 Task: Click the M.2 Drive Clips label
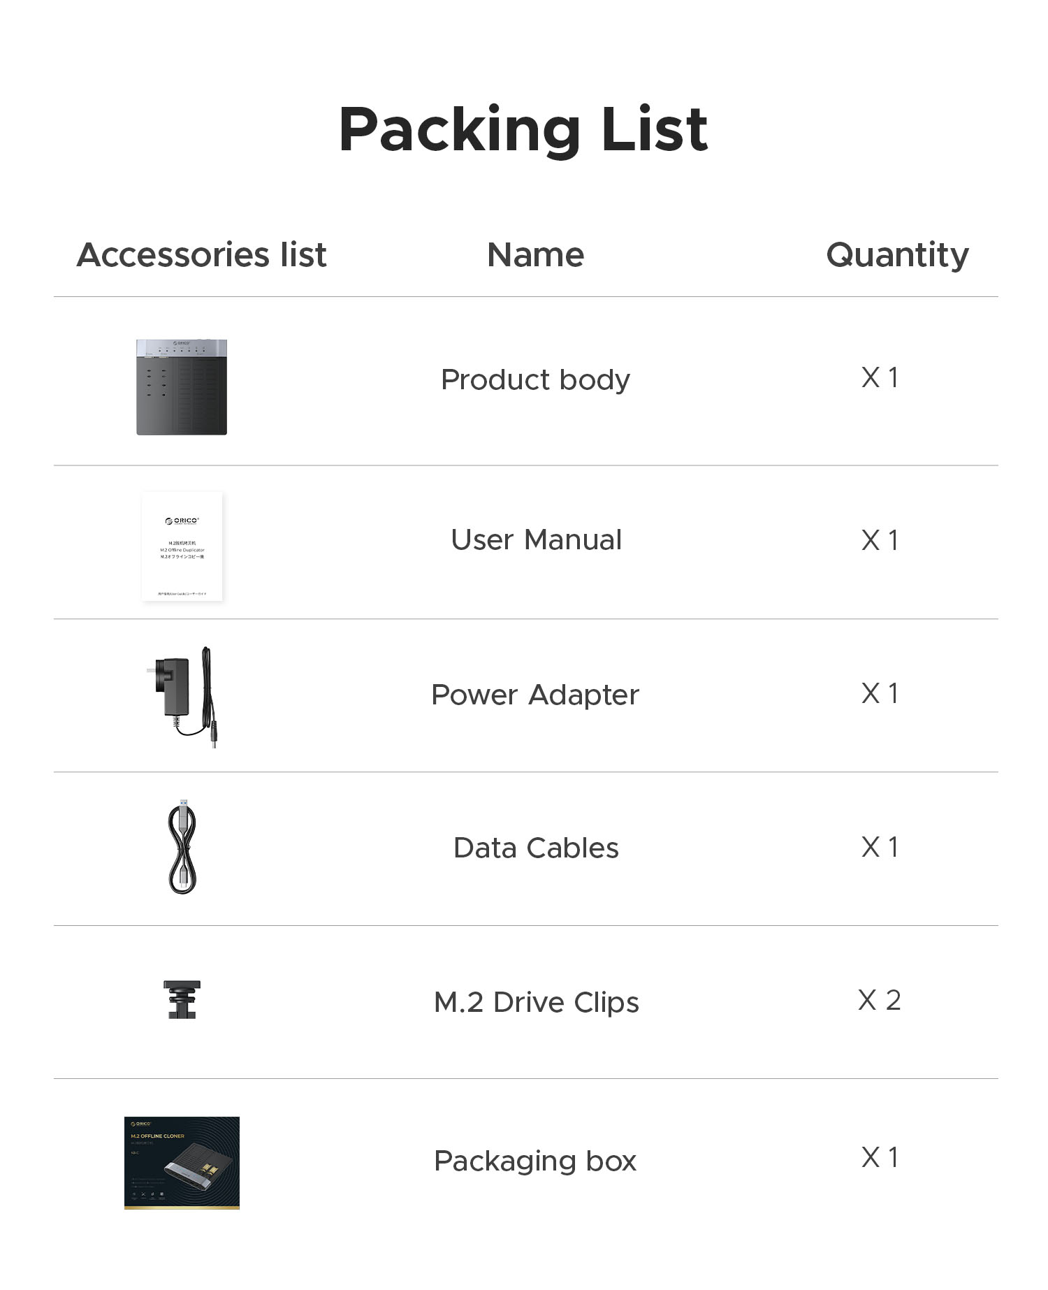(x=536, y=1002)
